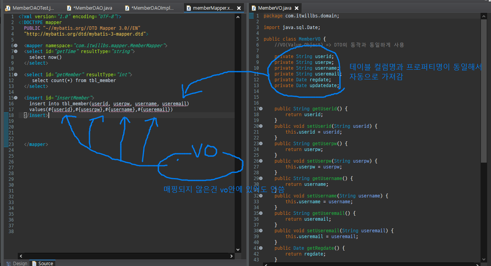Fold the getUseremail method on line 35
Viewport: 491px width, 266px height.
[x=261, y=213]
